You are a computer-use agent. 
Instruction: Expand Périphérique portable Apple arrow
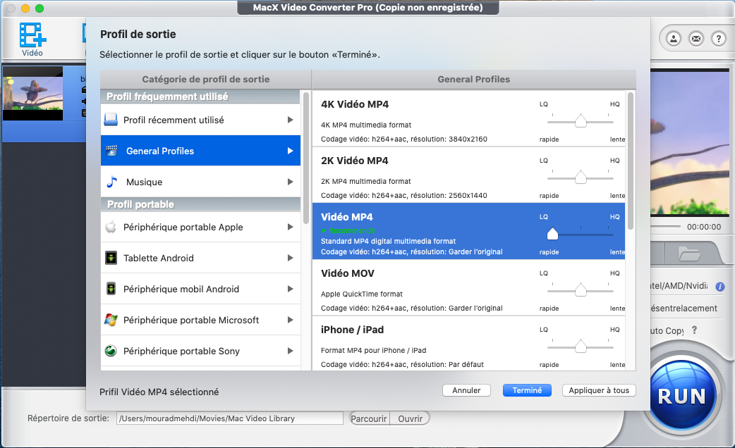(x=290, y=227)
